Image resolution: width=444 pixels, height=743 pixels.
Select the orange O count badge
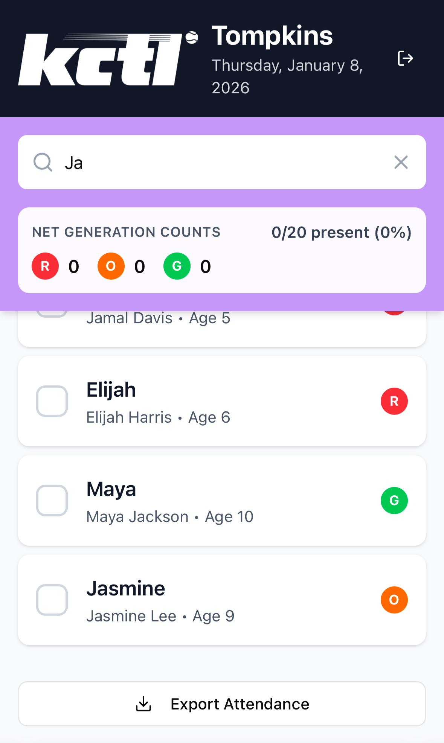pos(111,266)
